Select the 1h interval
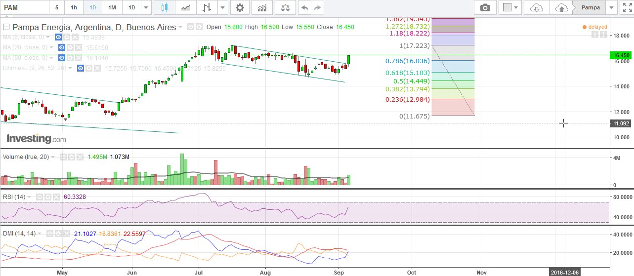 (x=74, y=7)
